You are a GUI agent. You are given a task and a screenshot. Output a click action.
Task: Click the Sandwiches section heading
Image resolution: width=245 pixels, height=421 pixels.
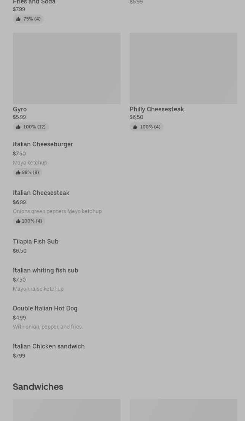tap(38, 387)
